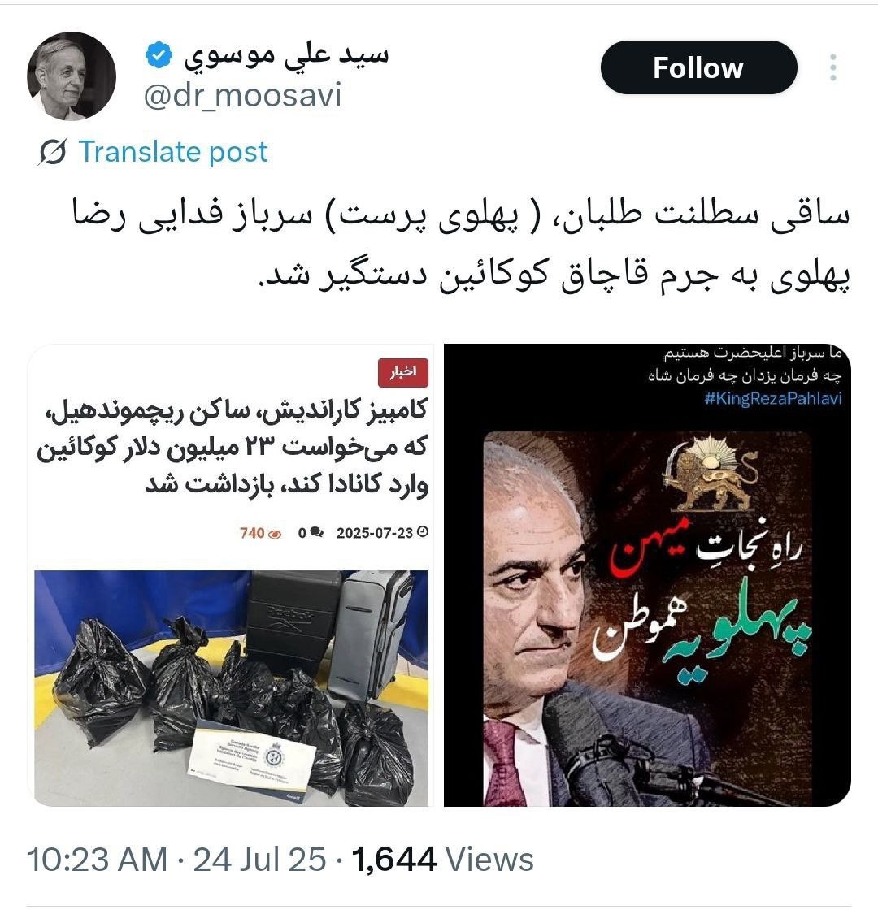Image resolution: width=878 pixels, height=910 pixels.
Task: Click the lion and sun emblem
Action: [711, 474]
